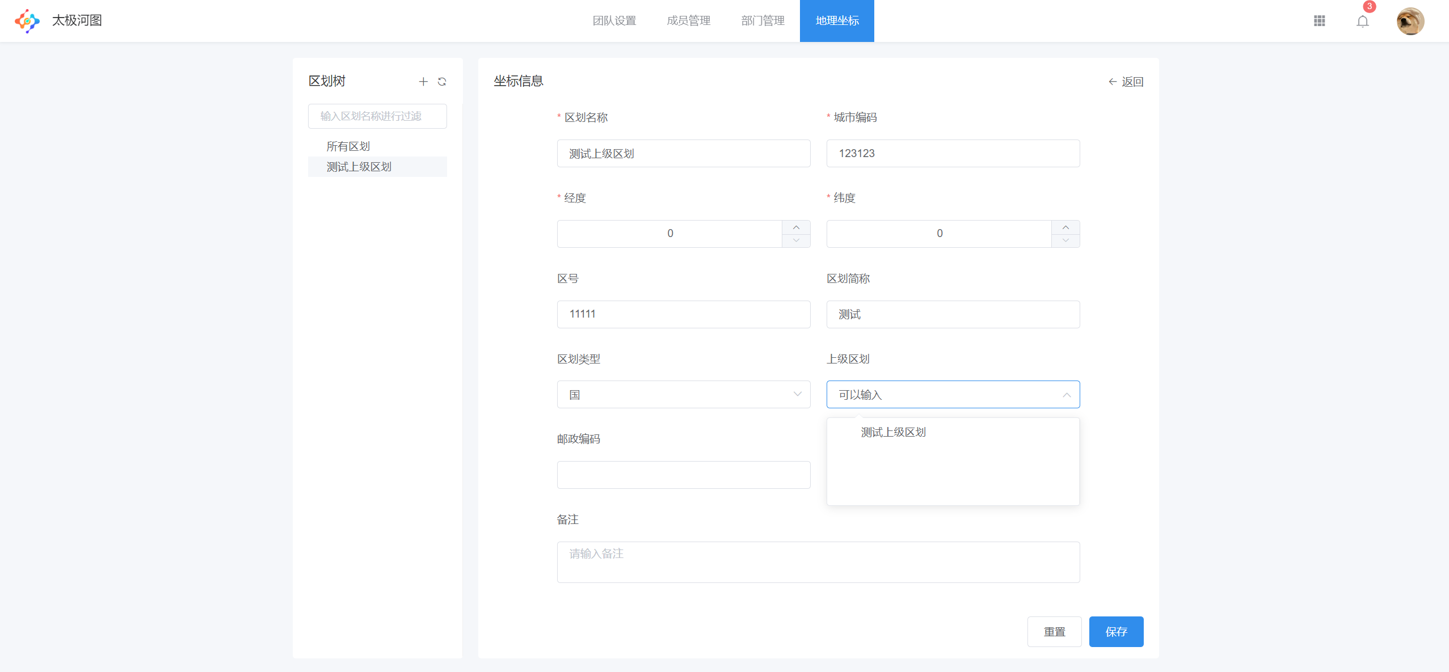Open the 区划类型 dropdown
1449x672 pixels.
(684, 395)
